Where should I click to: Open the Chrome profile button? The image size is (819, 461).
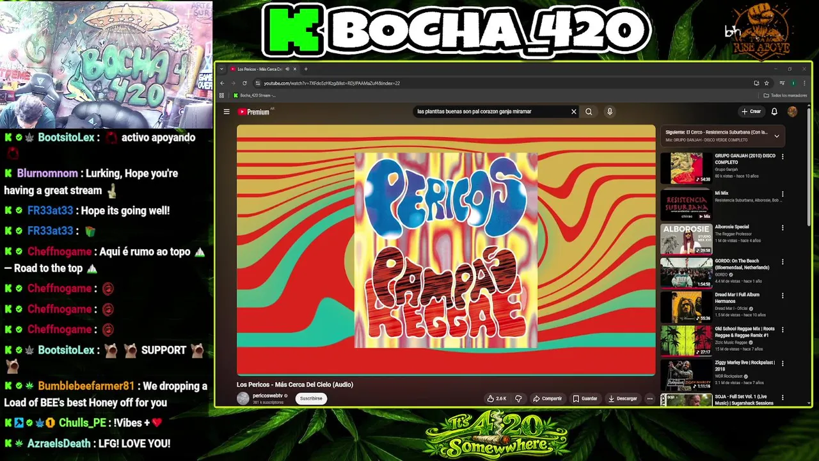793,83
